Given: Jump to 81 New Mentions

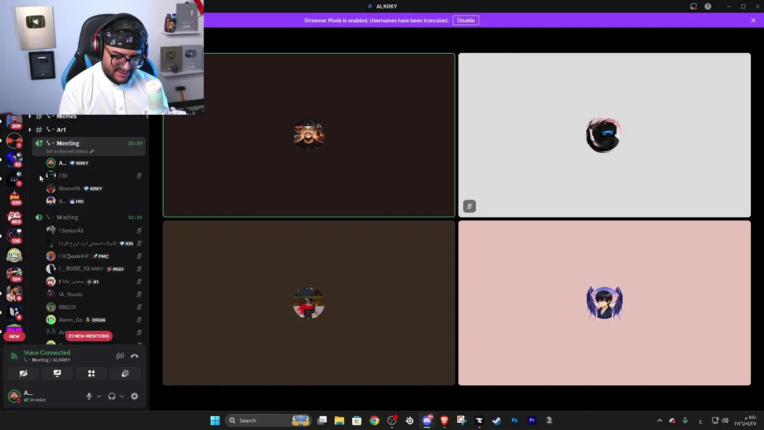Looking at the screenshot, I should pos(88,336).
